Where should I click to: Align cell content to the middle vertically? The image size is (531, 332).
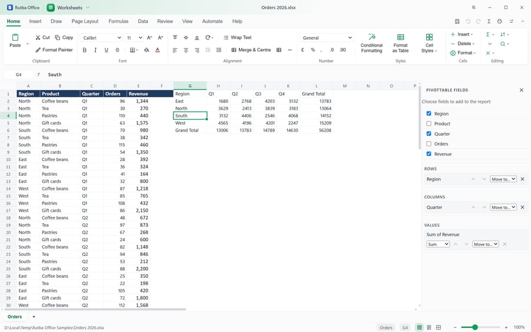coord(186,38)
